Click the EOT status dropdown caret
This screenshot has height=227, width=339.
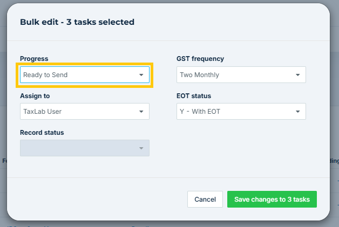(x=297, y=112)
